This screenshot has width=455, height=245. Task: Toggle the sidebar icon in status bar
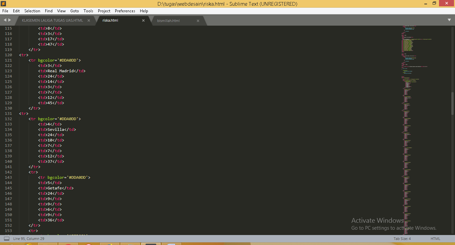[x=7, y=239]
